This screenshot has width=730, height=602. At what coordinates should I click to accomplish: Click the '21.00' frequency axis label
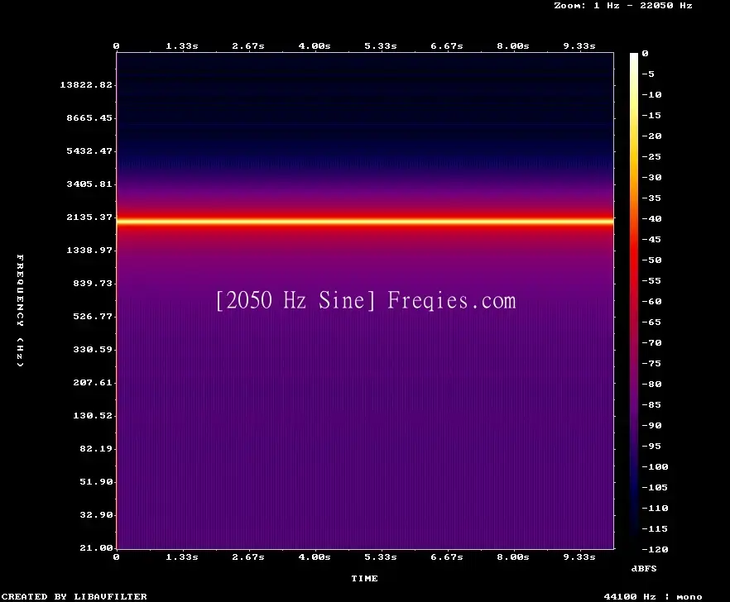coord(96,547)
